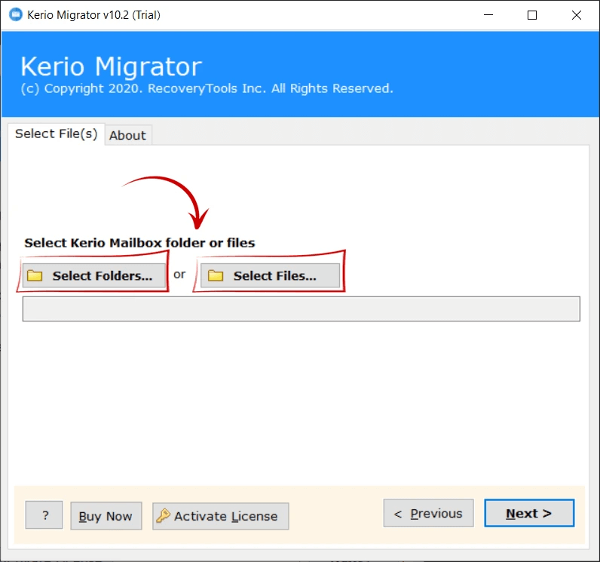Close the Kerio Migrator window
Image resolution: width=600 pixels, height=562 pixels.
577,15
